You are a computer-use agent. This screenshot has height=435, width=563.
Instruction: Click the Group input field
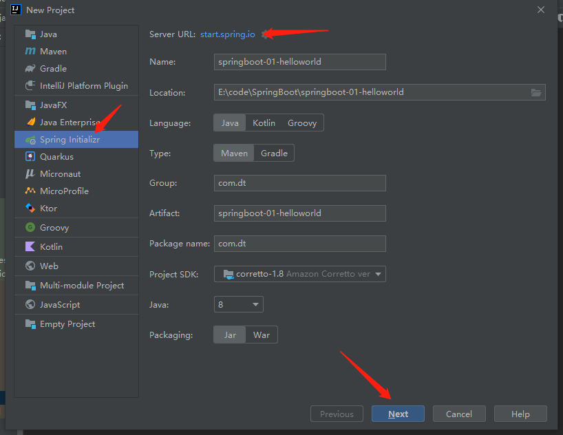[300, 183]
